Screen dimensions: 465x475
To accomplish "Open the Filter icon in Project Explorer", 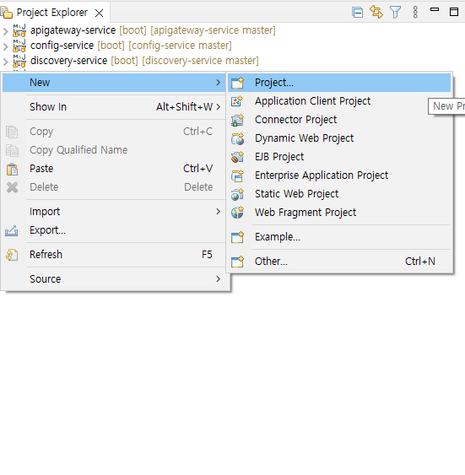I will (395, 13).
